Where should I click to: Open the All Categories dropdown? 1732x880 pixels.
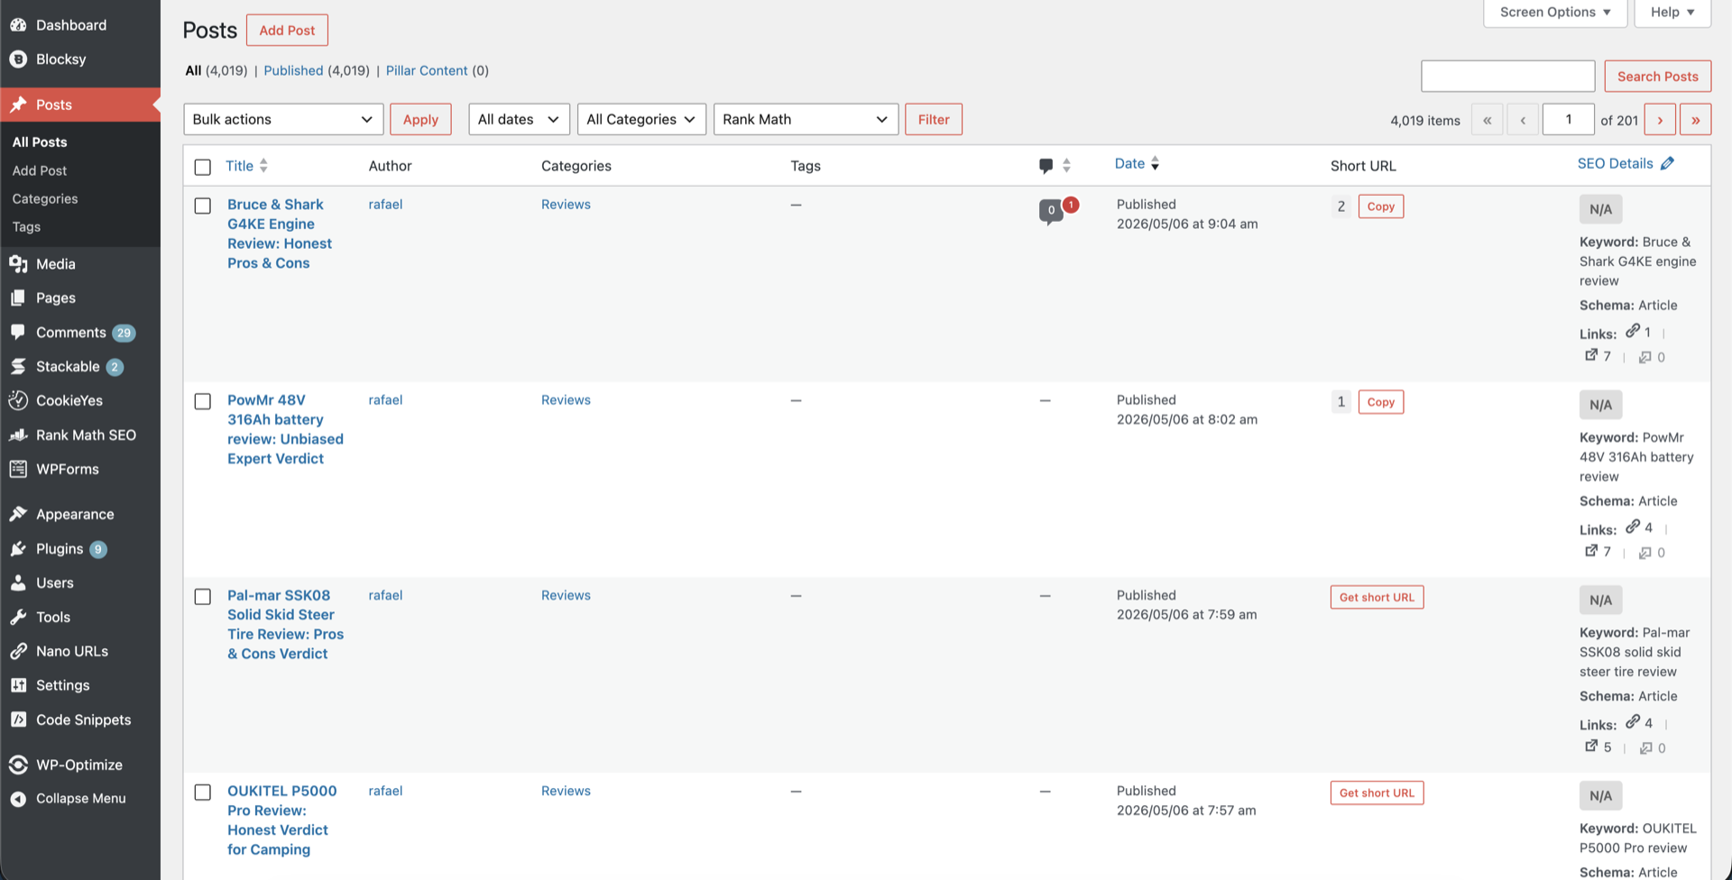(641, 119)
